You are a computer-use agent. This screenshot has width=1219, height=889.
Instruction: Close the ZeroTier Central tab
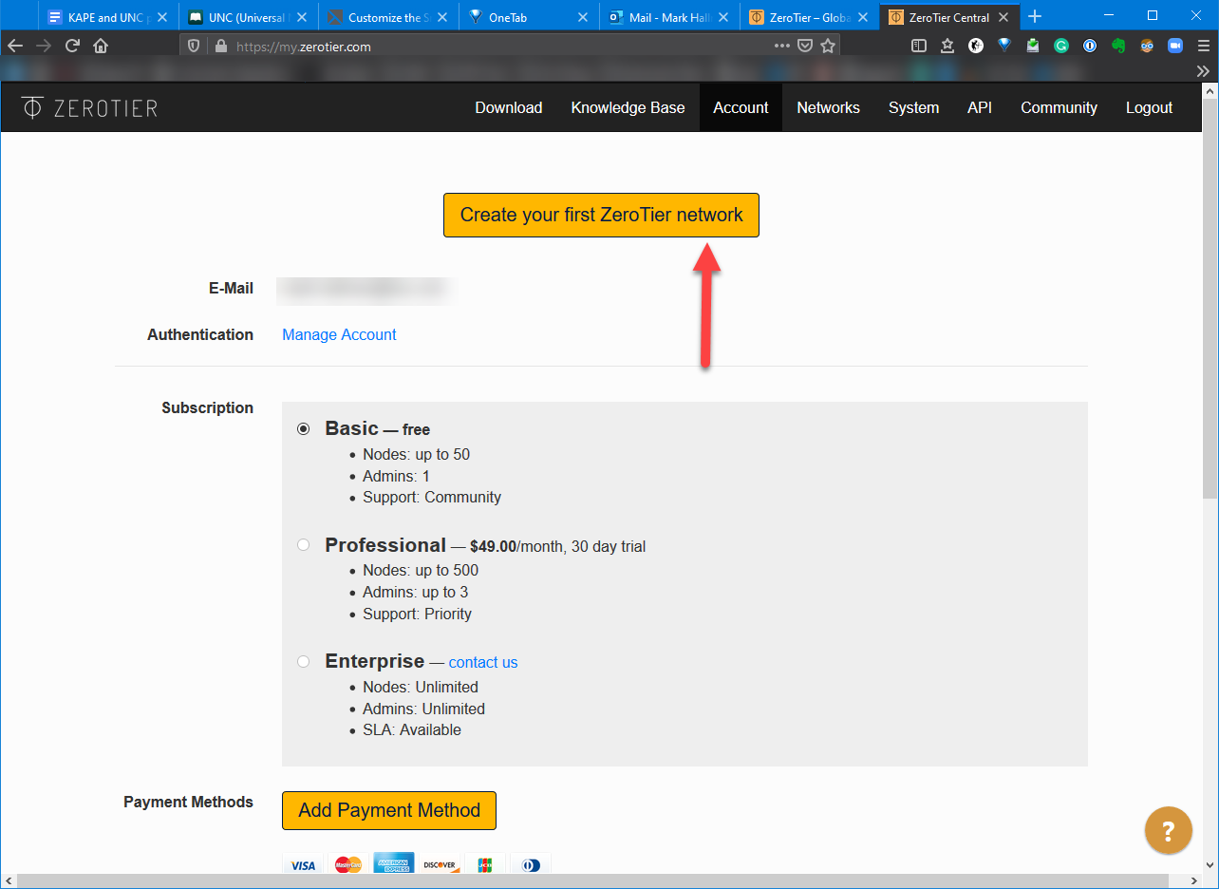pyautogui.click(x=1003, y=17)
